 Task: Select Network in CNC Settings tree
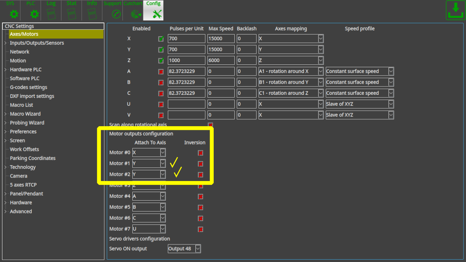pyautogui.click(x=20, y=52)
